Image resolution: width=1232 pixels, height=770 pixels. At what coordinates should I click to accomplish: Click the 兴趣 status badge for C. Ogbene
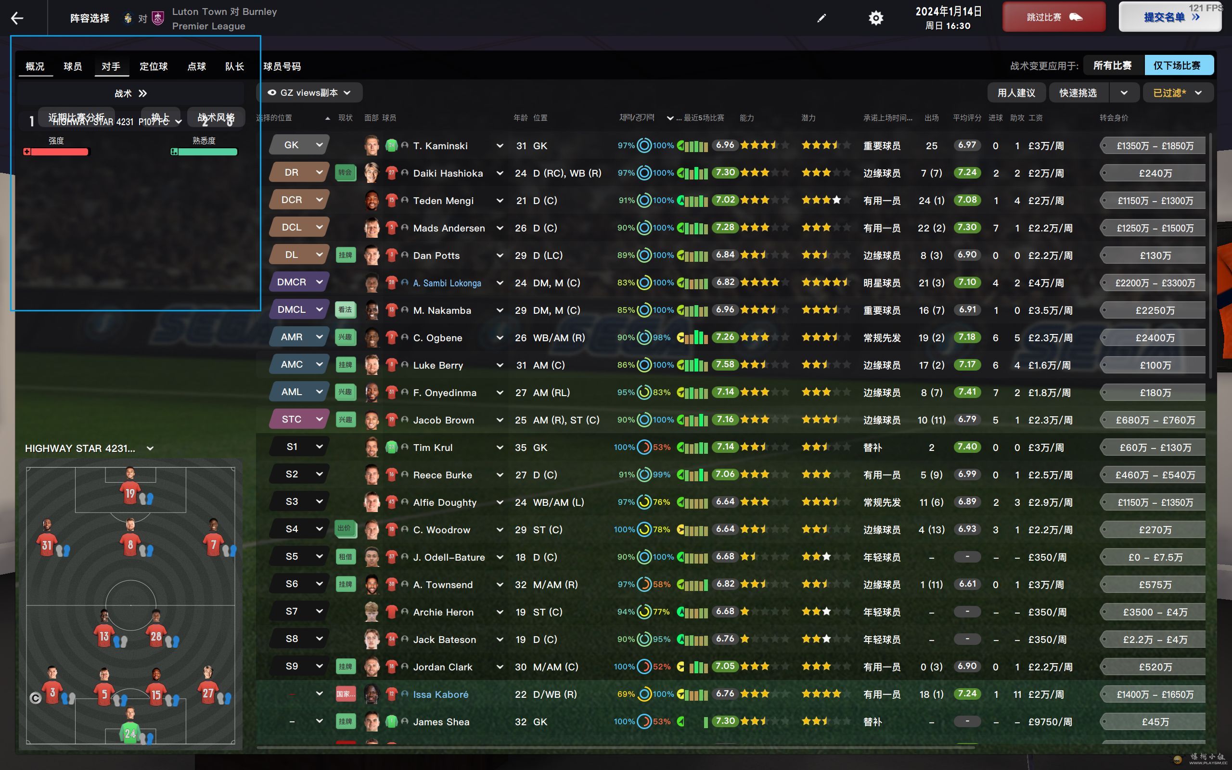(x=345, y=337)
